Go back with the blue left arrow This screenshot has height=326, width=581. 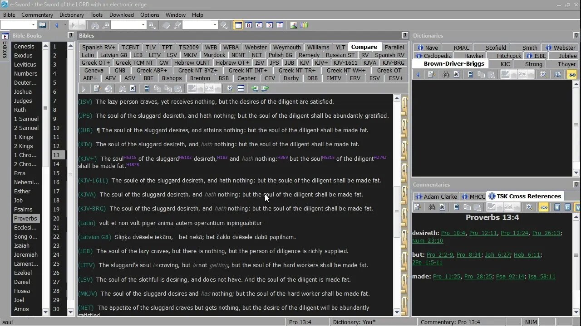pos(56,25)
